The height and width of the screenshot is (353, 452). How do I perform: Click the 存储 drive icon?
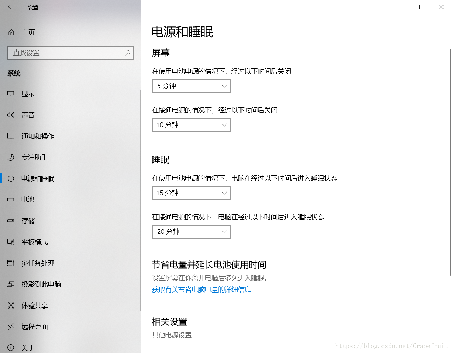coord(11,221)
